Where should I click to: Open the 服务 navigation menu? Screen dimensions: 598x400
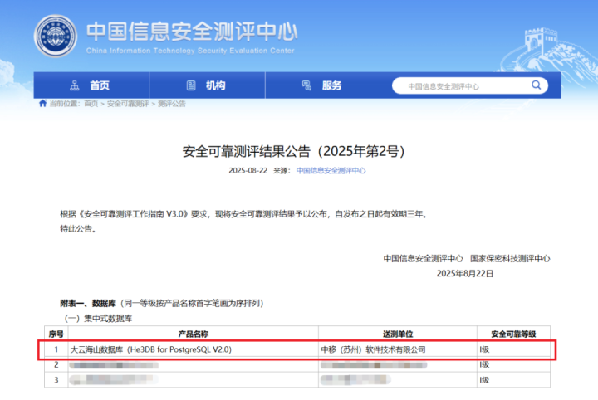[323, 85]
